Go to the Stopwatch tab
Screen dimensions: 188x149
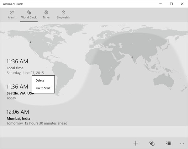pyautogui.click(x=63, y=15)
